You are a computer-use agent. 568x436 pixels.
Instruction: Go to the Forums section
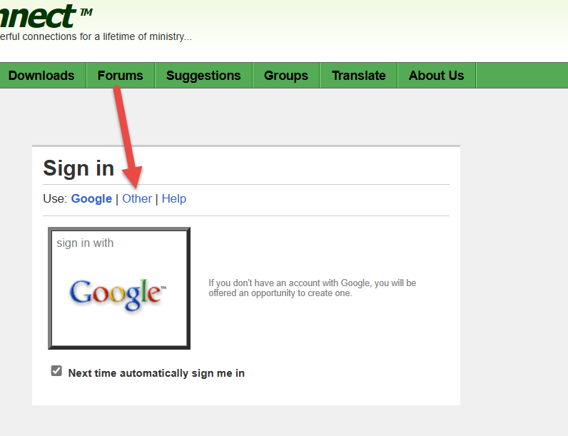click(x=121, y=76)
